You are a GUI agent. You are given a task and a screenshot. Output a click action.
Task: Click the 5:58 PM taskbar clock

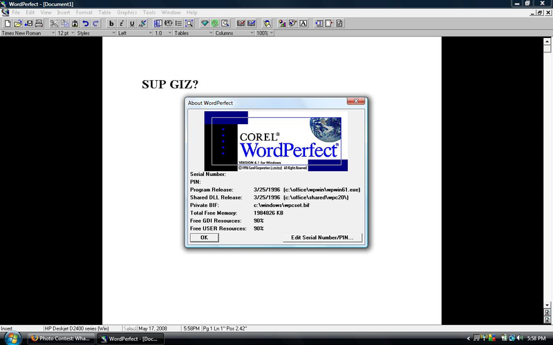(x=536, y=338)
